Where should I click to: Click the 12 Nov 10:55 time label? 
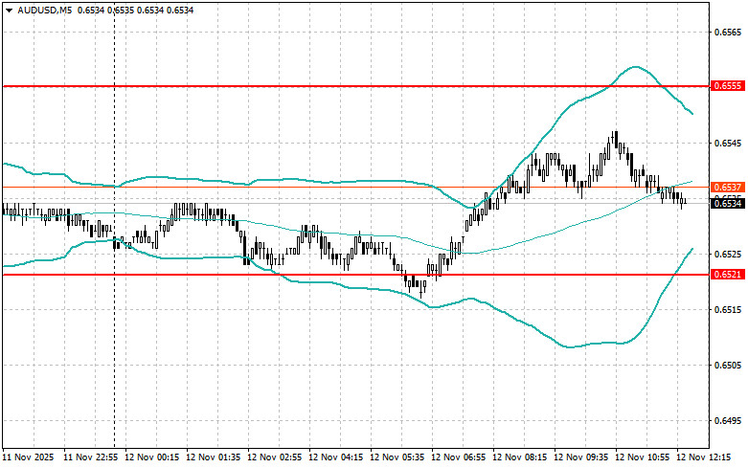click(x=642, y=457)
